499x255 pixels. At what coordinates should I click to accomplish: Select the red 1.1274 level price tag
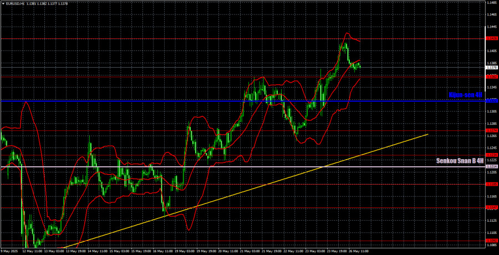(x=491, y=130)
